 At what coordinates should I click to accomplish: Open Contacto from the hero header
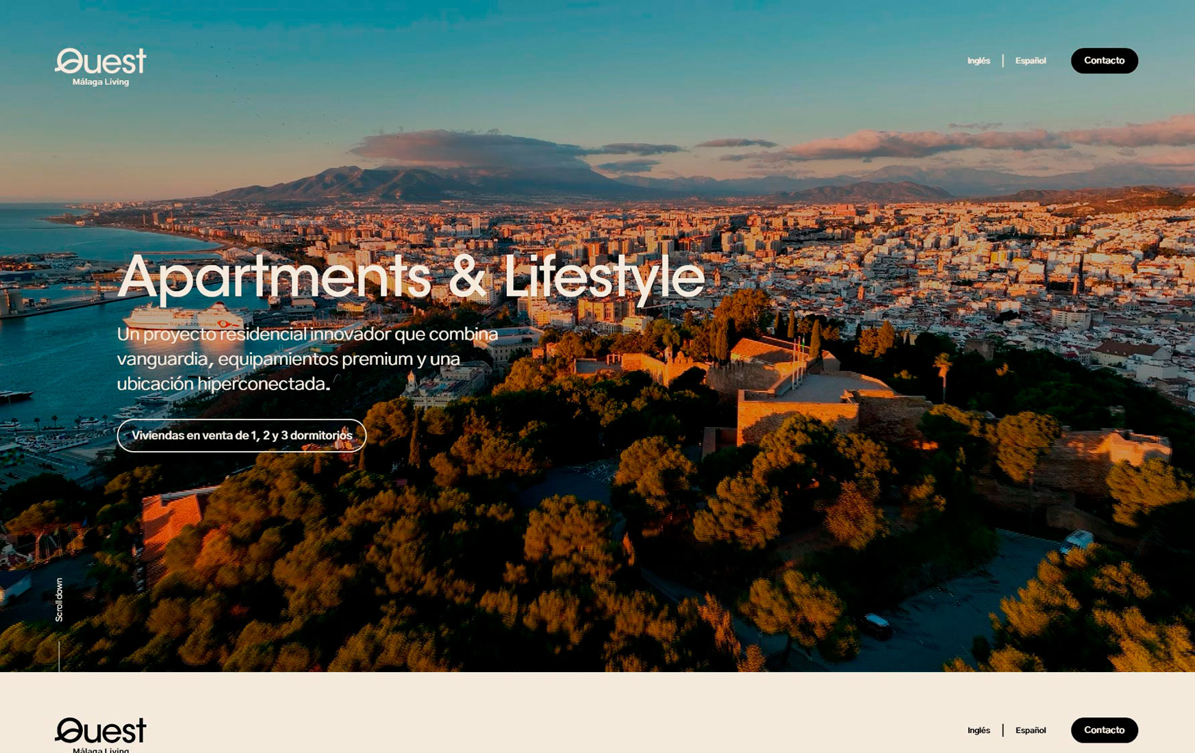tap(1104, 61)
